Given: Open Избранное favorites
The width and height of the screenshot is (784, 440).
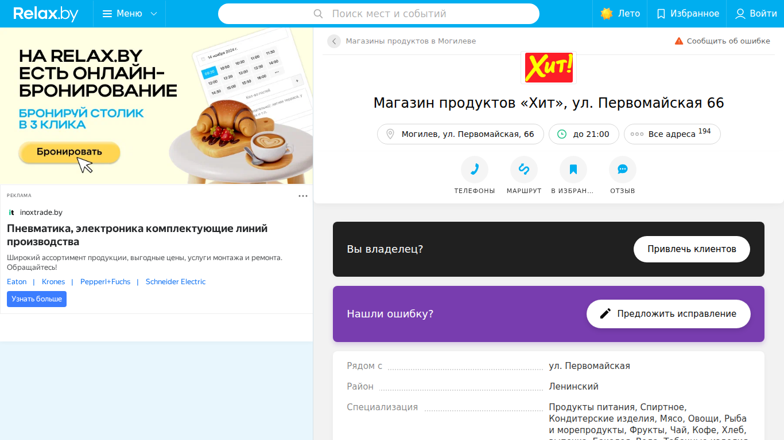Looking at the screenshot, I should coord(688,14).
